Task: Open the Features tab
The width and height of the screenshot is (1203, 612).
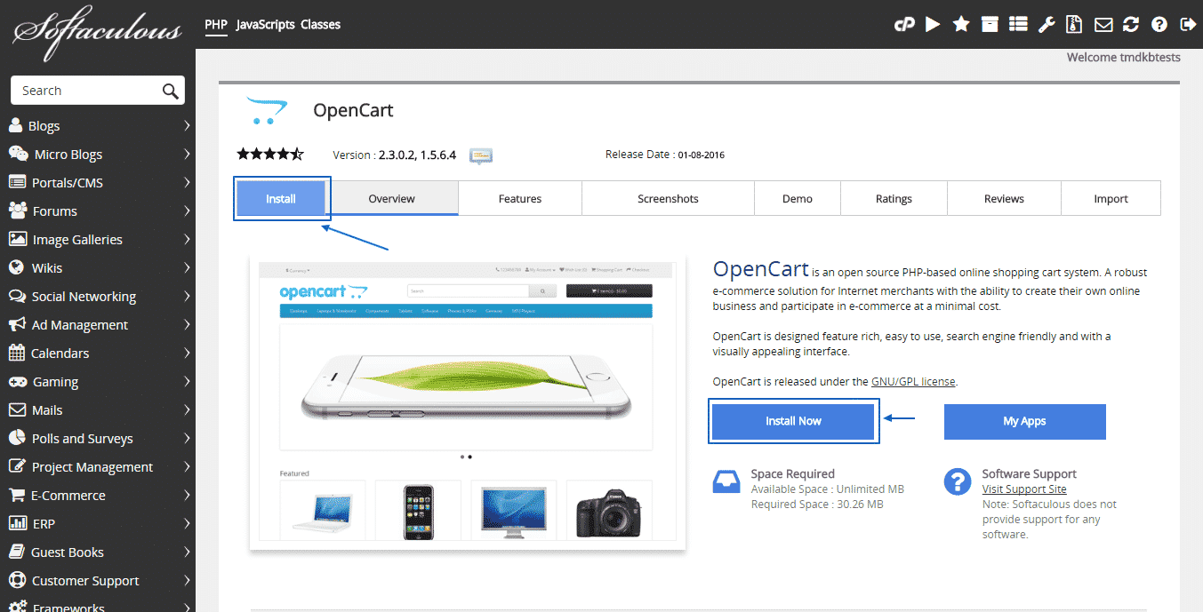Action: point(520,199)
